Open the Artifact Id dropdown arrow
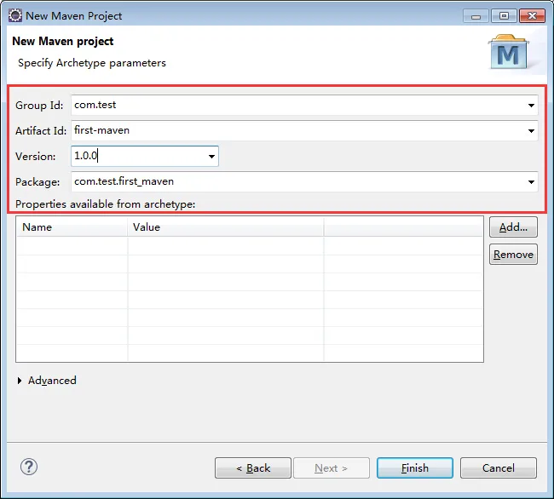Viewport: 554px width, 499px height. [531, 131]
